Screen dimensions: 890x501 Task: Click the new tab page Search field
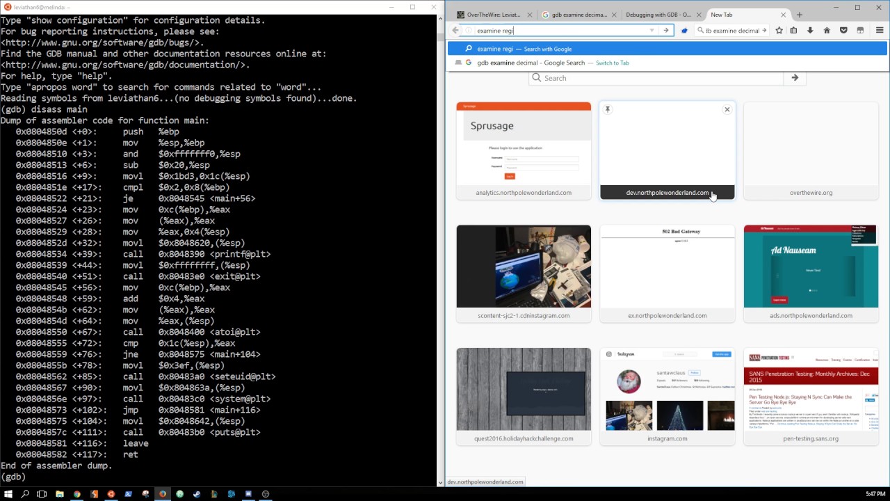tap(656, 78)
